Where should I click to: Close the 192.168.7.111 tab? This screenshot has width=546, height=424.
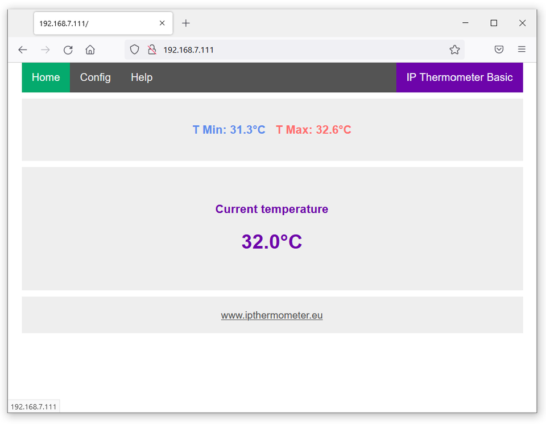[x=162, y=23]
